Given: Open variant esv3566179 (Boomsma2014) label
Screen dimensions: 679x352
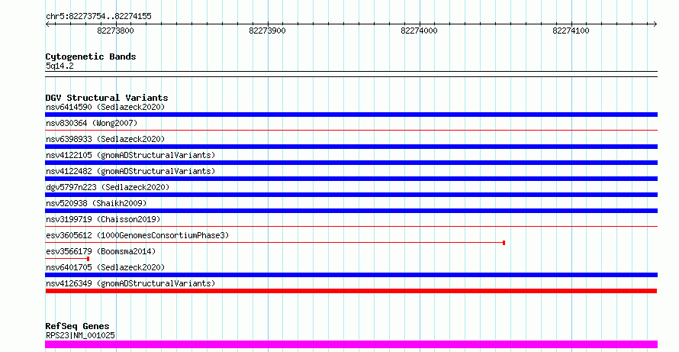Looking at the screenshot, I should tap(101, 251).
